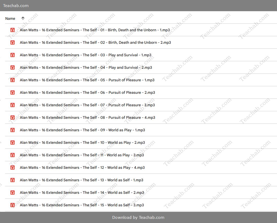Click audio icon for 15 - World as Self - 3
The height and width of the screenshot is (223, 277).
pyautogui.click(x=13, y=205)
